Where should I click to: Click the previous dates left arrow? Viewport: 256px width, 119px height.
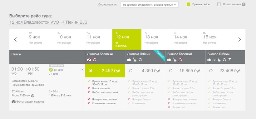coord(15,39)
